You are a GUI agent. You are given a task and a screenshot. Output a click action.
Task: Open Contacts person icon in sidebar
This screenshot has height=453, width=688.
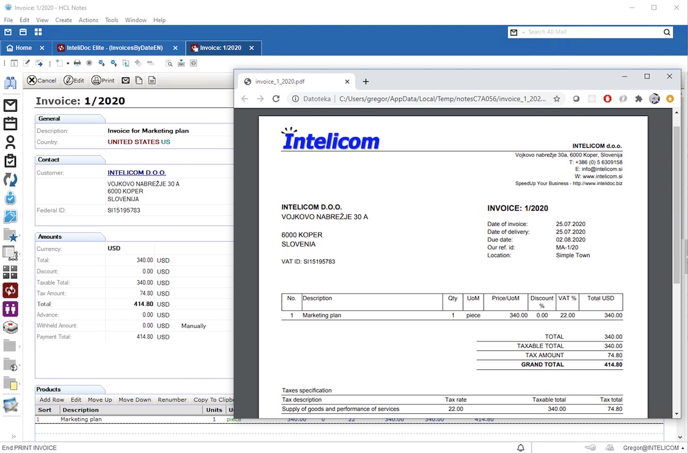click(x=10, y=142)
